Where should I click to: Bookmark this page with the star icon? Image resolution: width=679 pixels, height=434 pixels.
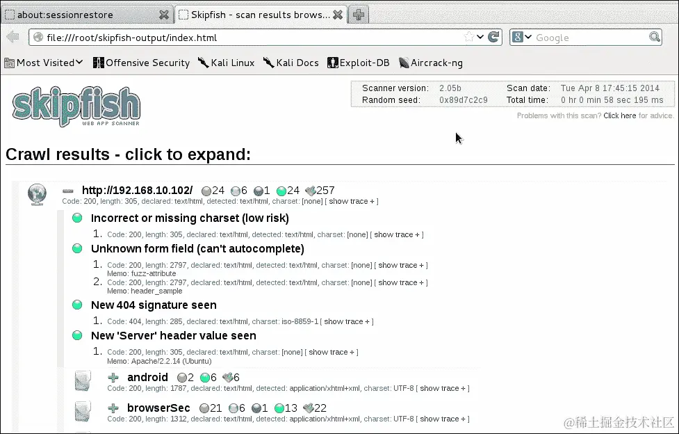point(468,38)
